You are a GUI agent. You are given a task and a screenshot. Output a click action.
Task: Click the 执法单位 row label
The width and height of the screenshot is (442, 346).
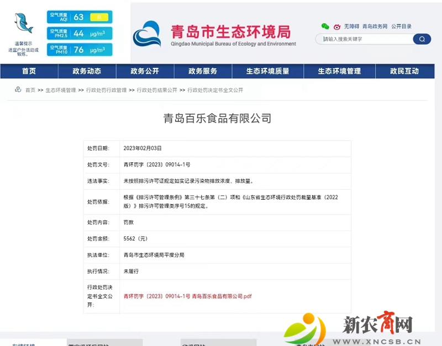coord(98,255)
